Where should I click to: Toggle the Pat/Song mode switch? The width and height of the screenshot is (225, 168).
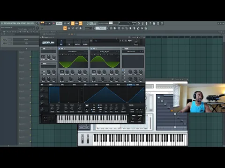point(42,23)
